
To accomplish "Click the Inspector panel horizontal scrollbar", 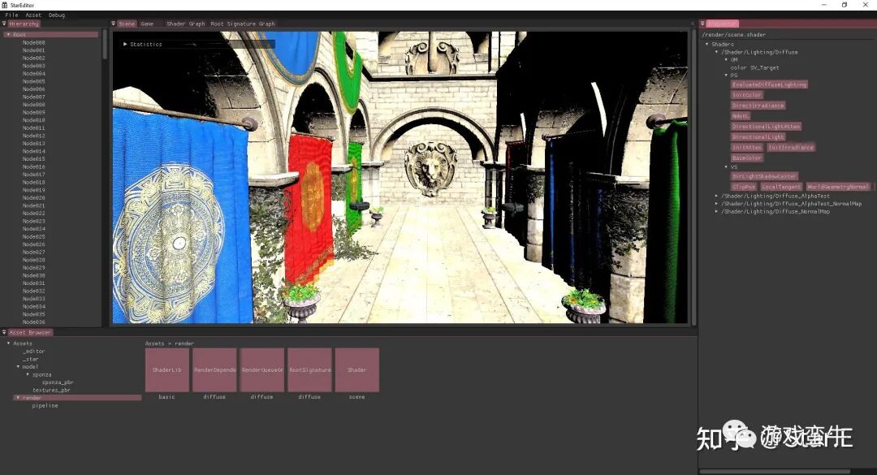I will 775,472.
